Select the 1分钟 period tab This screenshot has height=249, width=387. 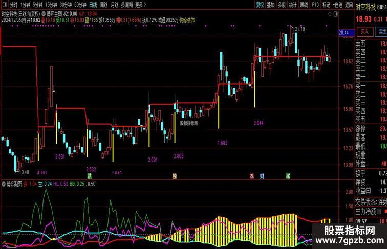[x=25, y=5]
